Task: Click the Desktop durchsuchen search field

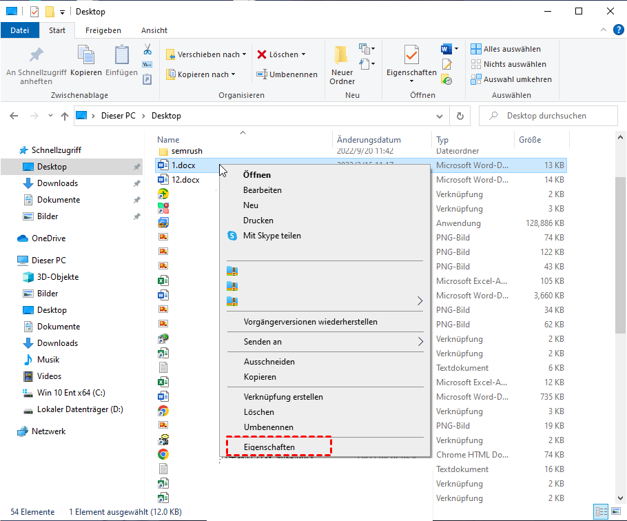Action: tap(548, 116)
